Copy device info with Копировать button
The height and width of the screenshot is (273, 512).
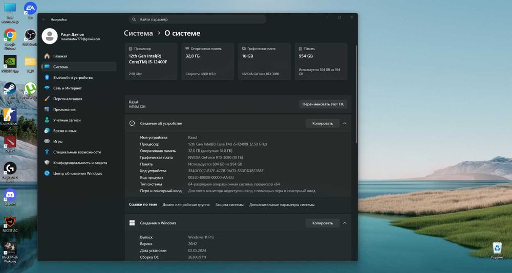322,123
